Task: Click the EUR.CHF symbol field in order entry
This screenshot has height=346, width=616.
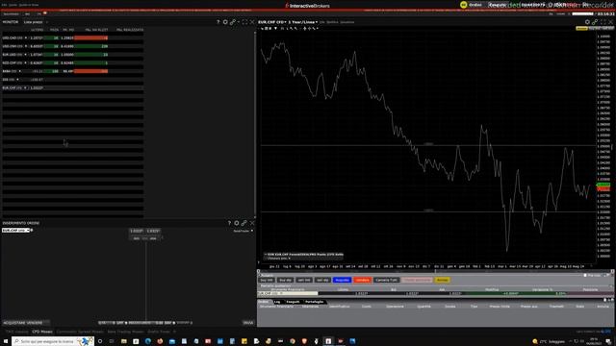Action: 15,231
